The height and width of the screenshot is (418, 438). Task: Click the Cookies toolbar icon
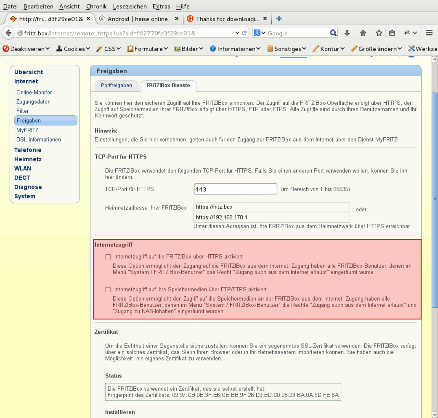[59, 49]
